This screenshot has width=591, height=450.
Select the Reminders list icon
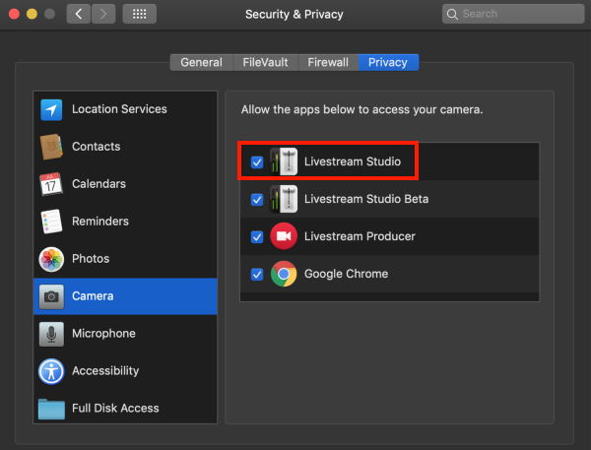pos(51,222)
